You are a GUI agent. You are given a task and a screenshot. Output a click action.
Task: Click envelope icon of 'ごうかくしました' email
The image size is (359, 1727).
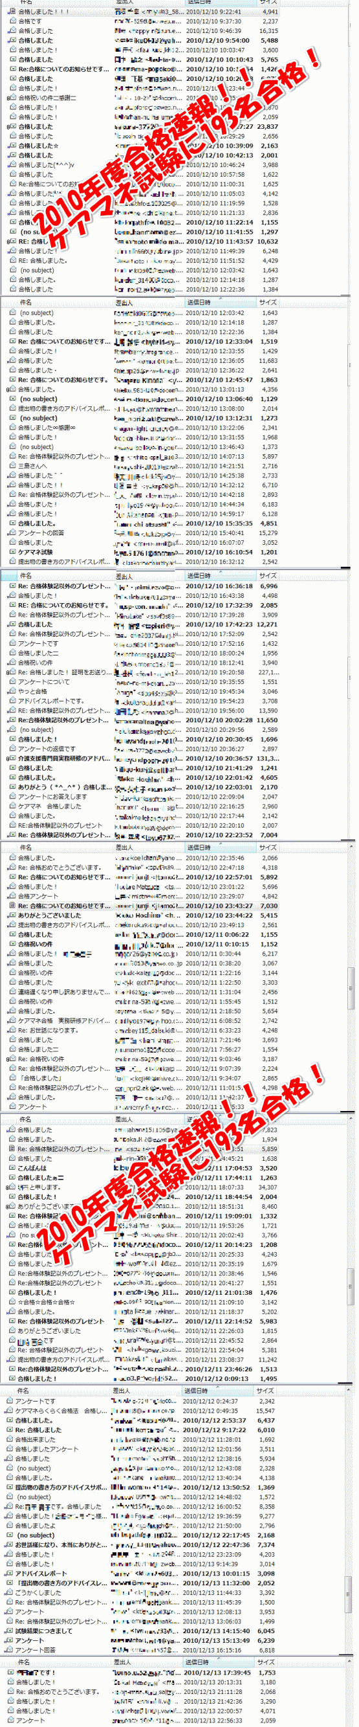click(x=9, y=1592)
